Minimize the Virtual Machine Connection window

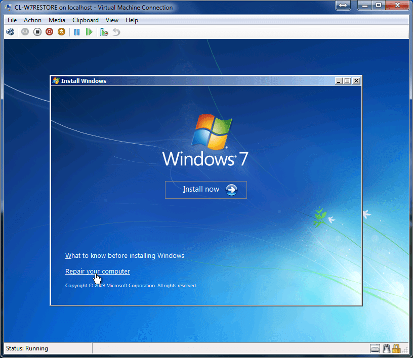point(365,5)
